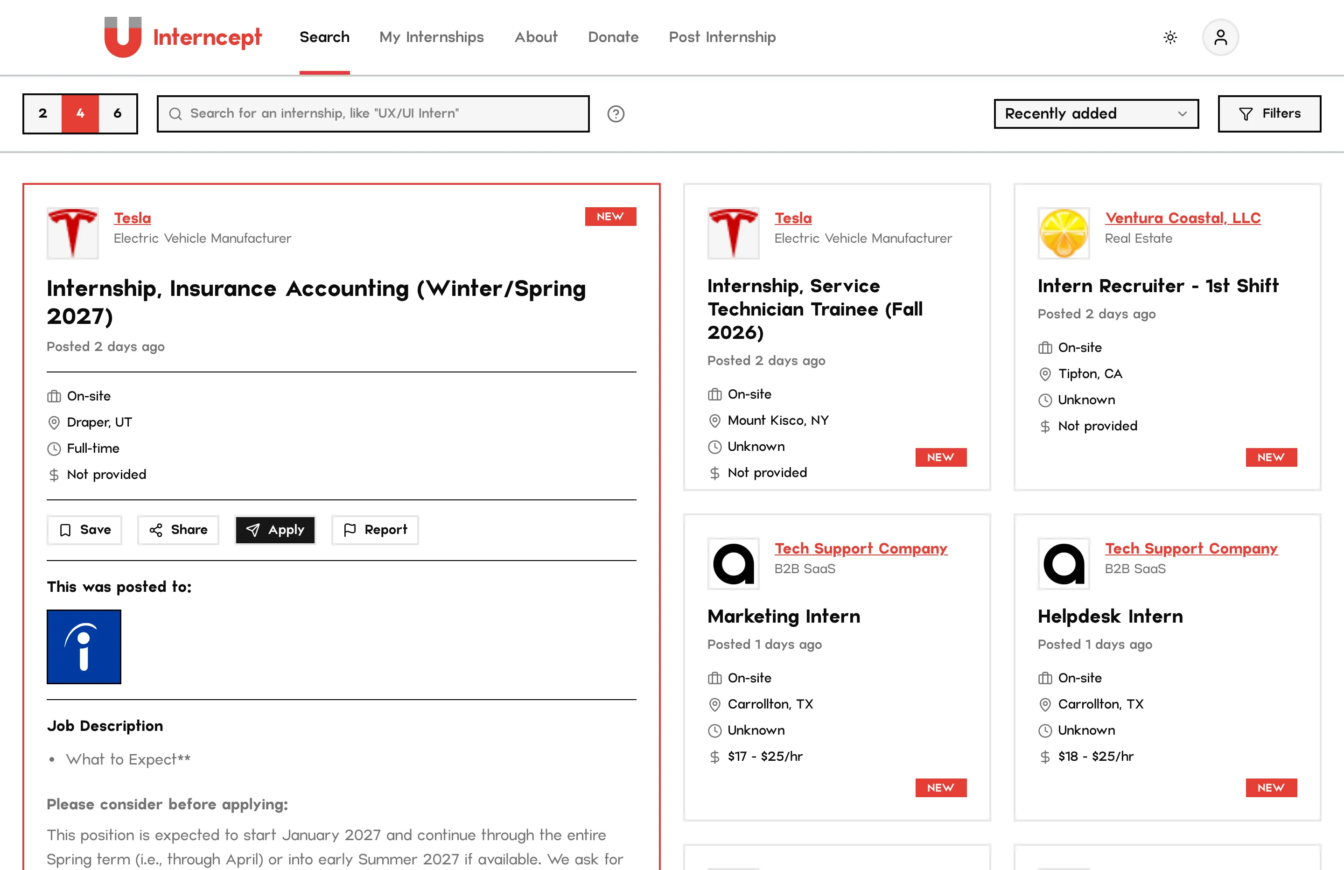Click the $17 - $25/hr pay text
This screenshot has width=1344, height=870.
coord(765,757)
